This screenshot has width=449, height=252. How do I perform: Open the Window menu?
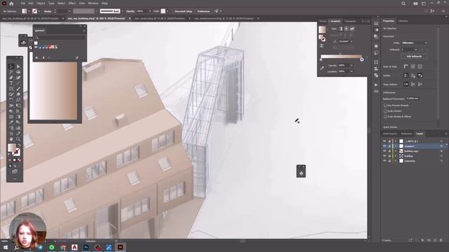pyautogui.click(x=93, y=3)
